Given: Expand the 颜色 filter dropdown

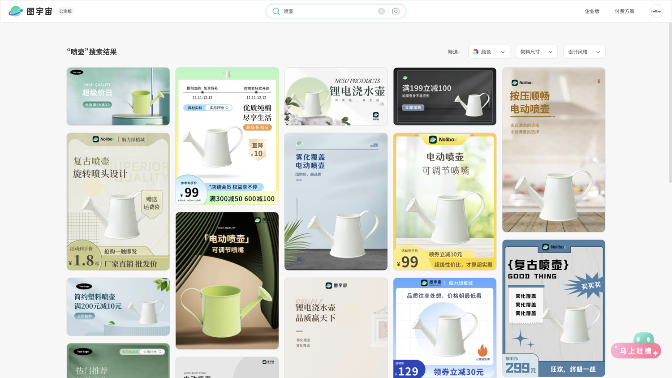Looking at the screenshot, I should [x=489, y=52].
